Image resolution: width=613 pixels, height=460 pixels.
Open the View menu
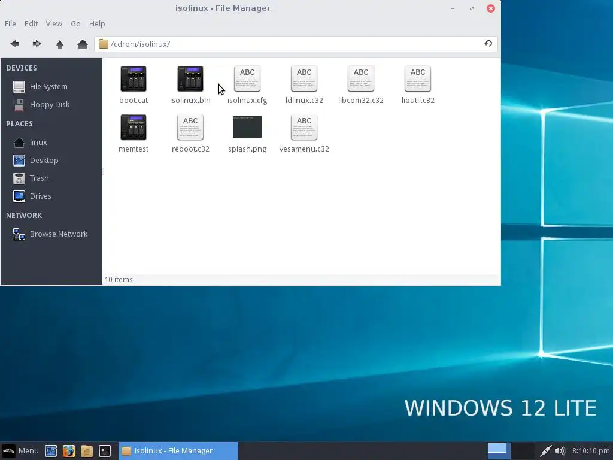54,23
